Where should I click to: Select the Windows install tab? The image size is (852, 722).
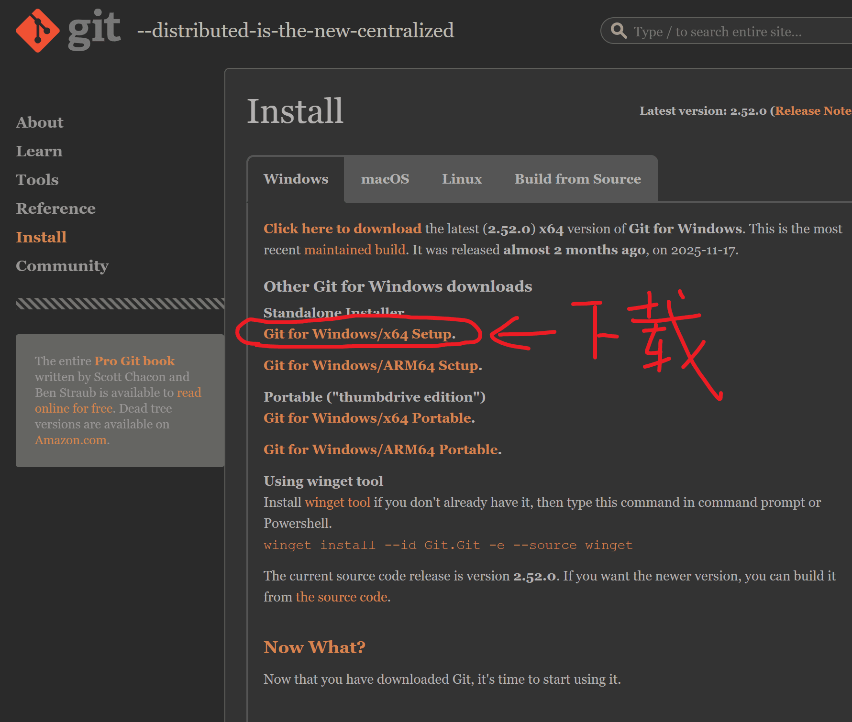296,179
